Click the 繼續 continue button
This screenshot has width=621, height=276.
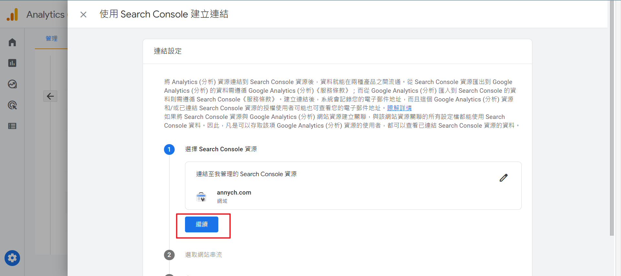(x=202, y=224)
